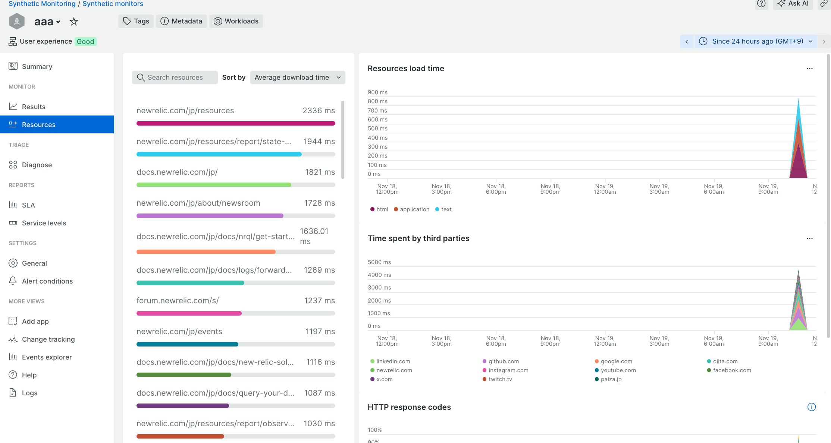Image resolution: width=831 pixels, height=443 pixels.
Task: Open the Average download time sort dropdown
Action: click(x=298, y=77)
